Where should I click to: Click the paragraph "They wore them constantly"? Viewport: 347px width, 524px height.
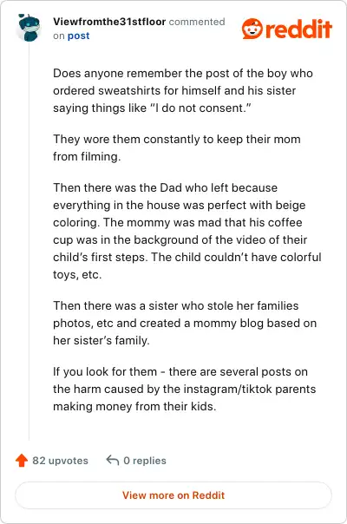coord(177,147)
